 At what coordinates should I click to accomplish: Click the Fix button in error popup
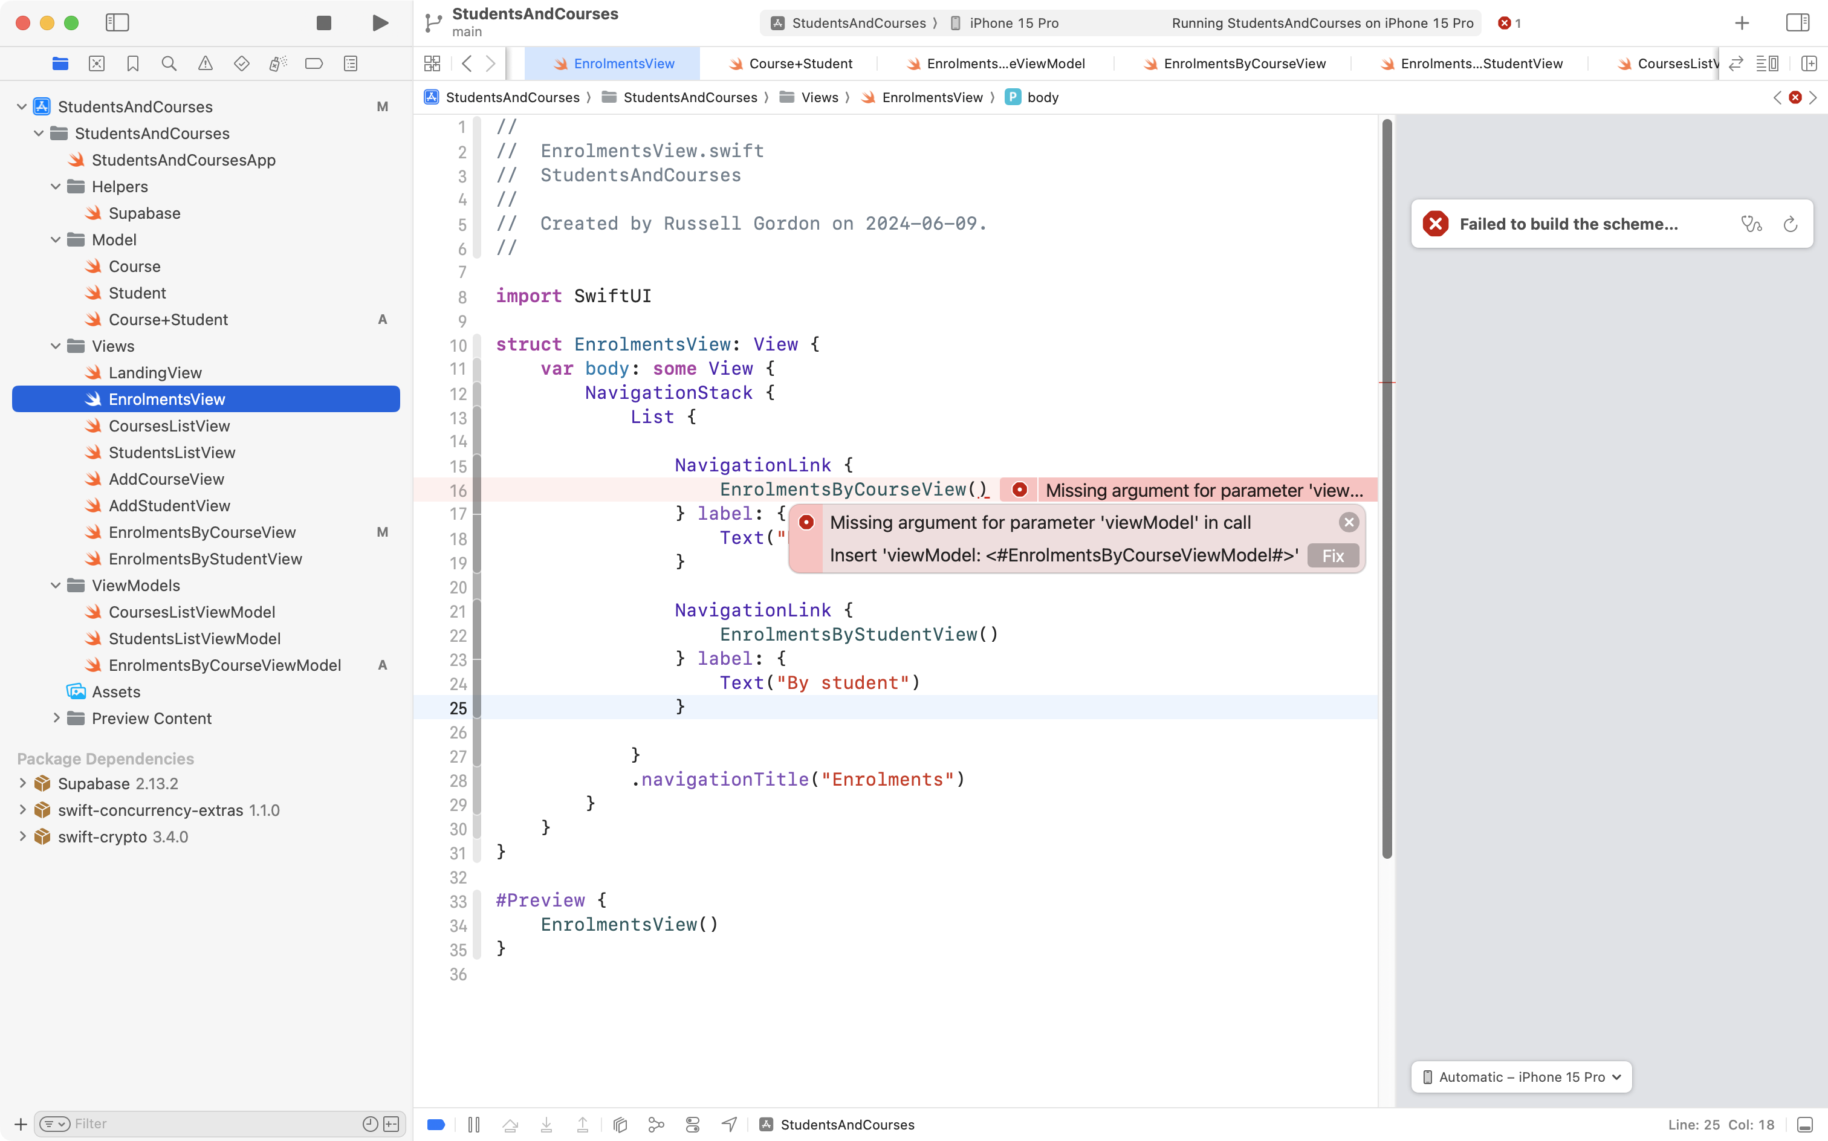tap(1333, 556)
